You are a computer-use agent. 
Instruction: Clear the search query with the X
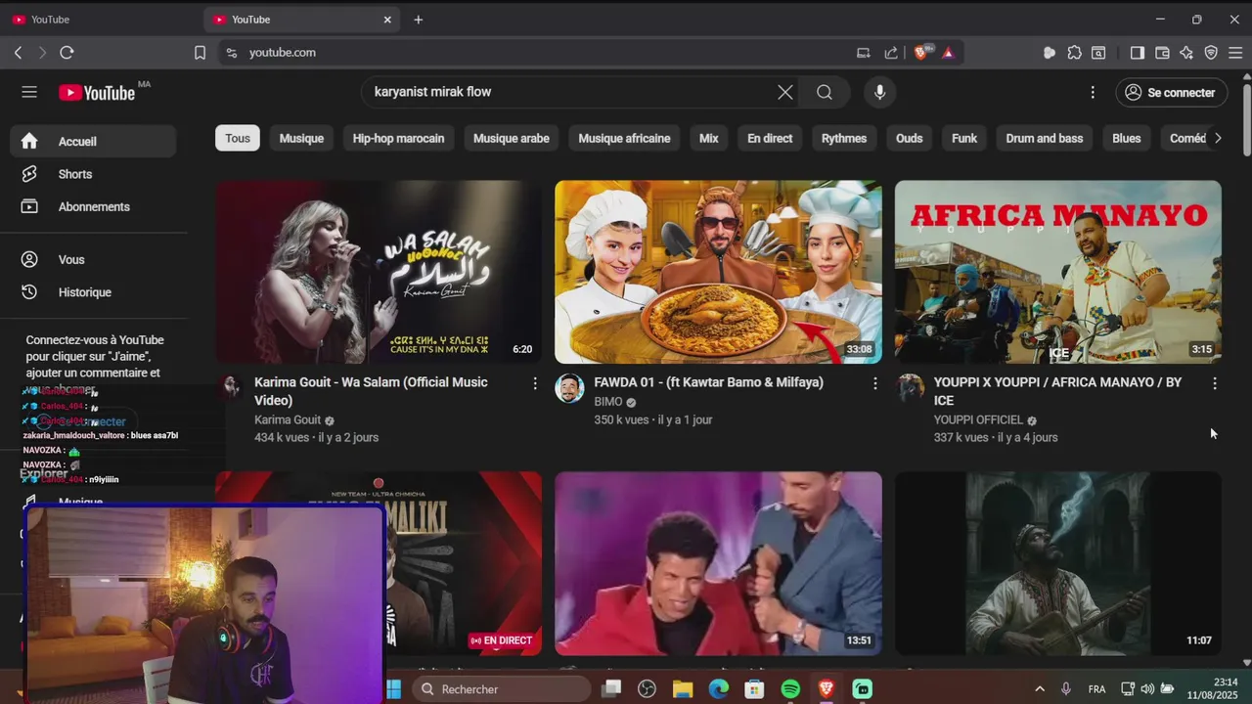[785, 92]
